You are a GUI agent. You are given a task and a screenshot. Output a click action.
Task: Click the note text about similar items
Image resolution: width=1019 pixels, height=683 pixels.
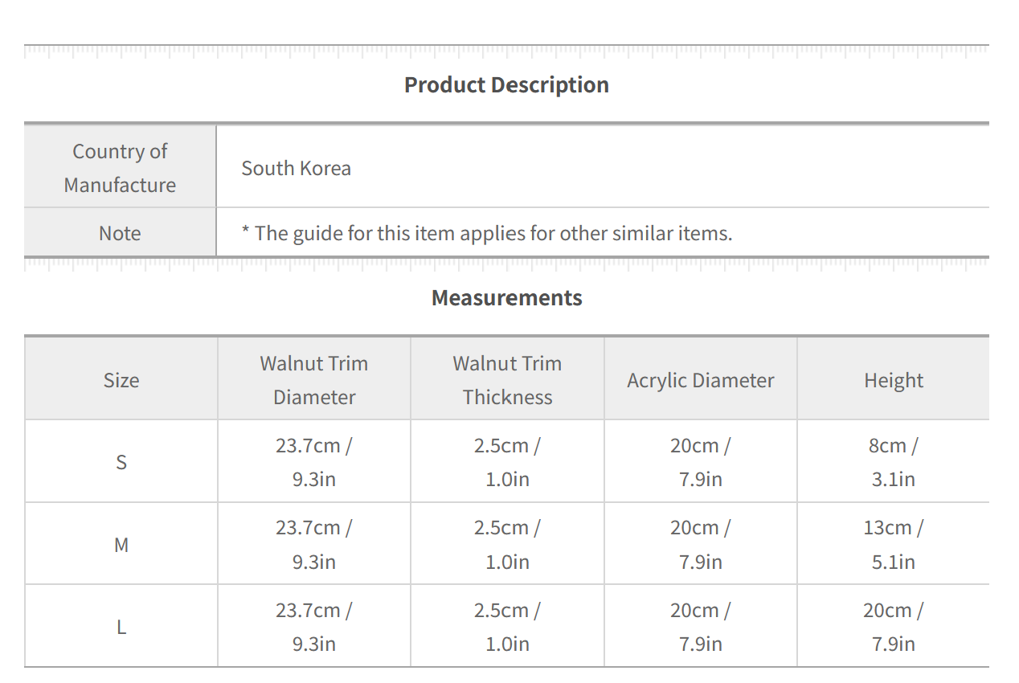pyautogui.click(x=487, y=234)
